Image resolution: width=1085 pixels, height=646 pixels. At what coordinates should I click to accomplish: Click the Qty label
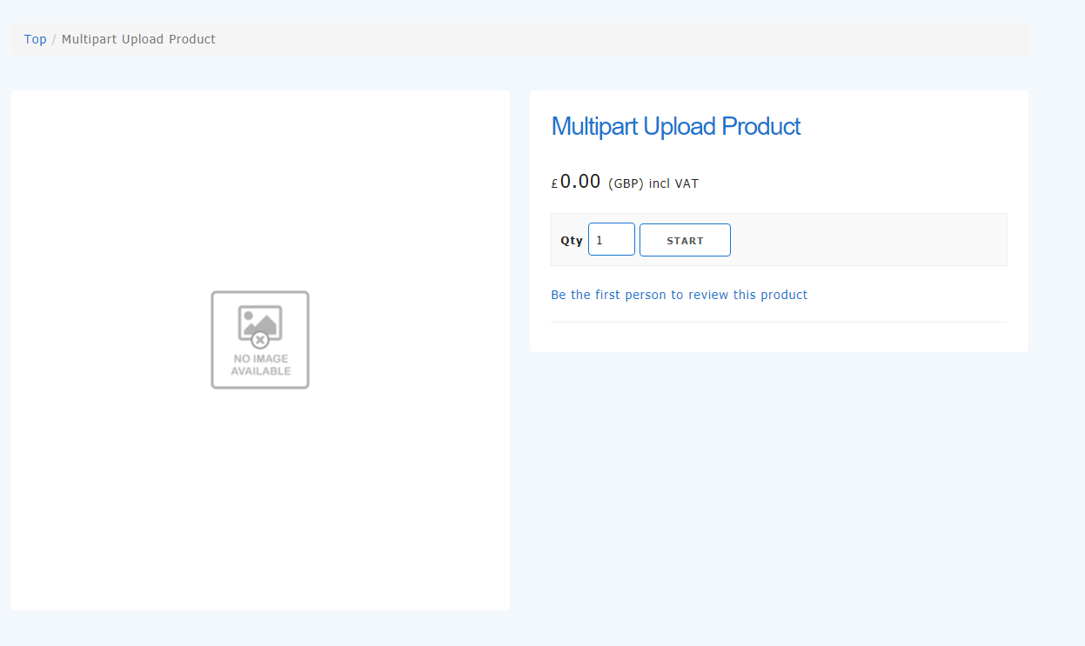point(571,241)
